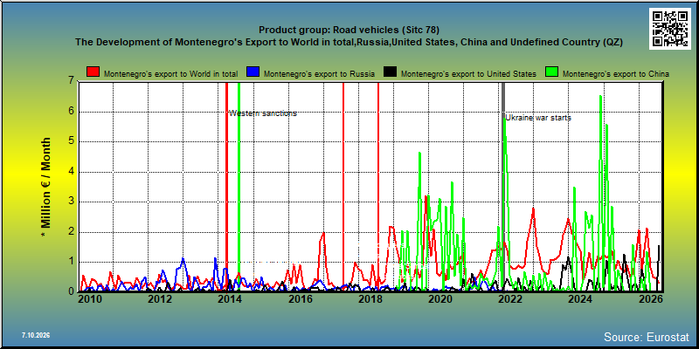This screenshot has height=349, width=699.
Task: Click the date stamp 7.10.2026
Action: coord(36,335)
